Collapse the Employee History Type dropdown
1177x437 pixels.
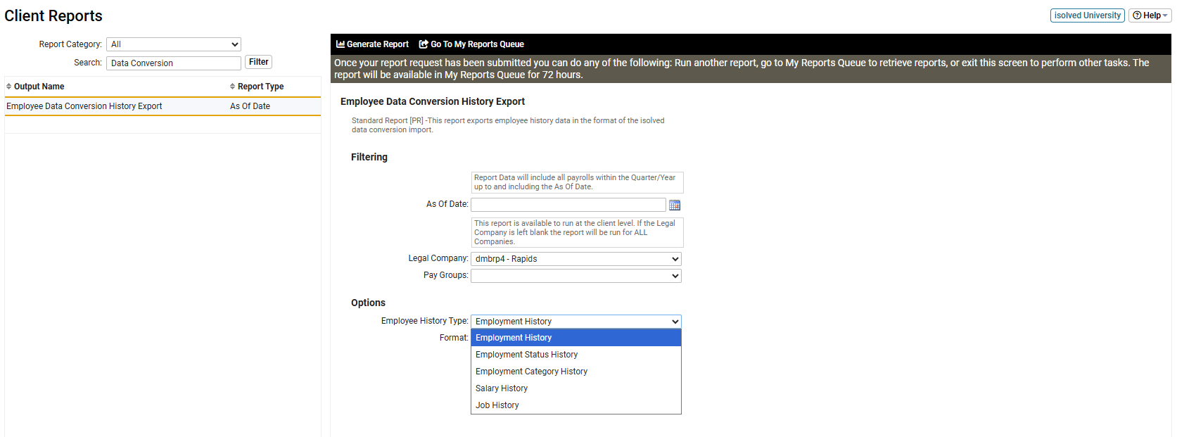(x=575, y=322)
